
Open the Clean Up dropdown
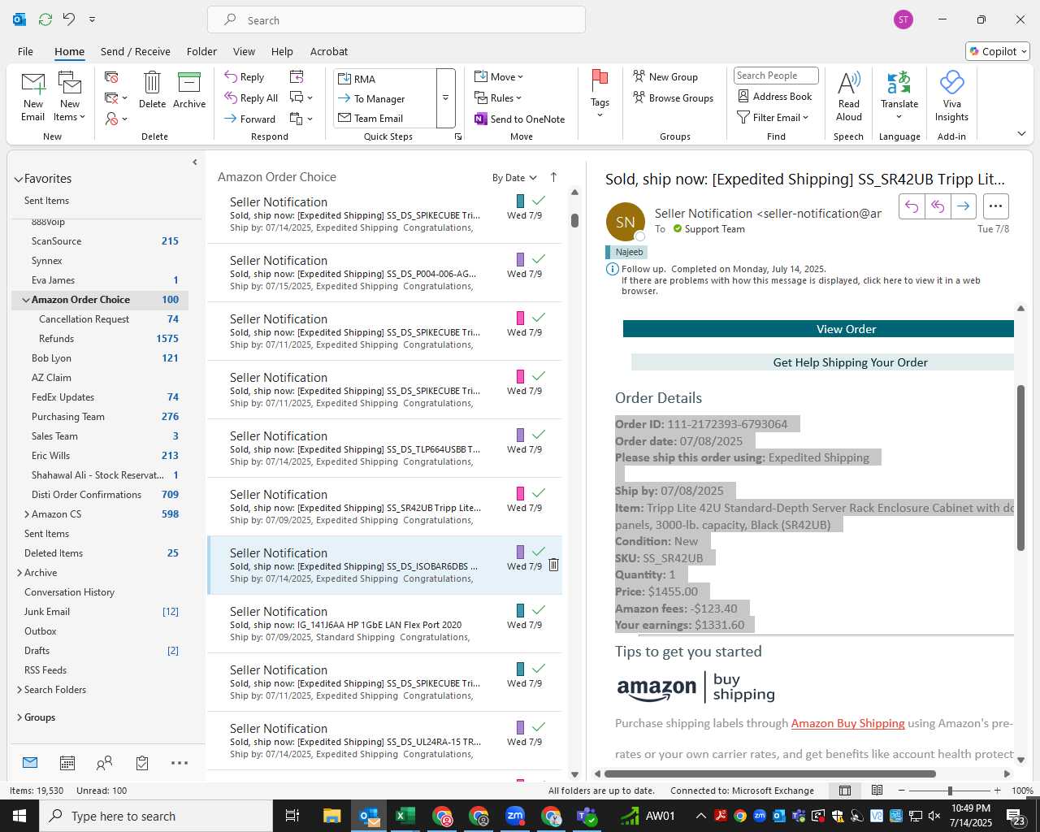116,98
